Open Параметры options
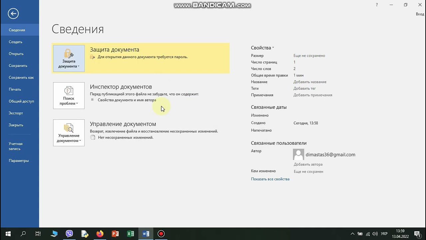This screenshot has width=426, height=240. click(20, 161)
